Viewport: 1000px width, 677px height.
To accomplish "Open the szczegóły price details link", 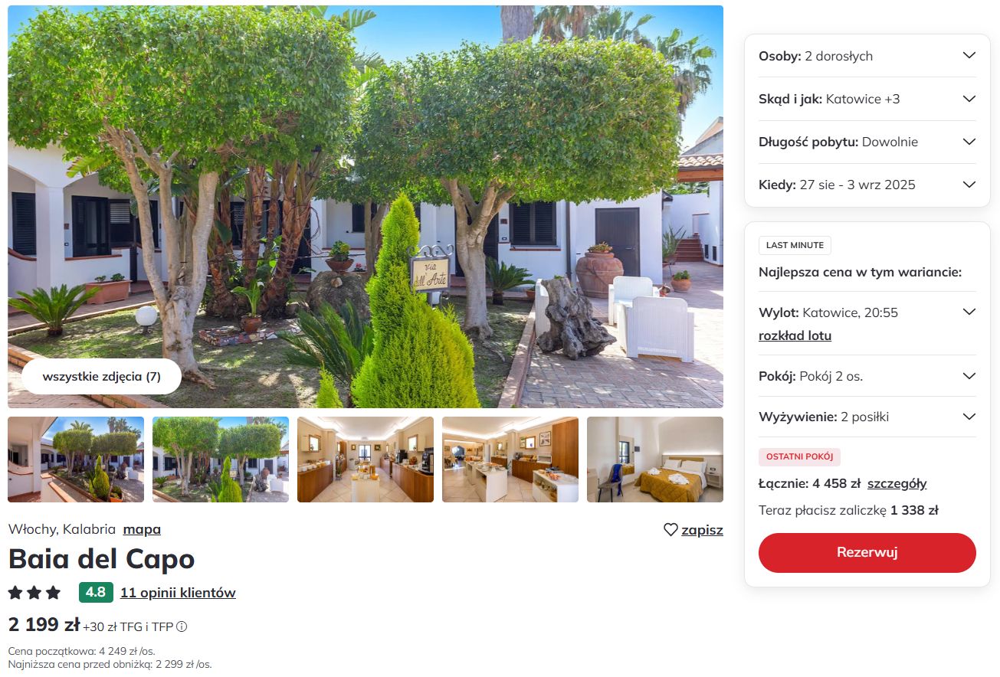I will coord(897,483).
